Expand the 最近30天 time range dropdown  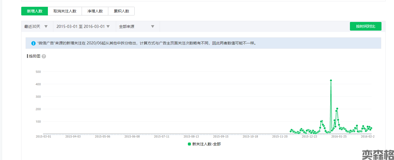click(36, 27)
